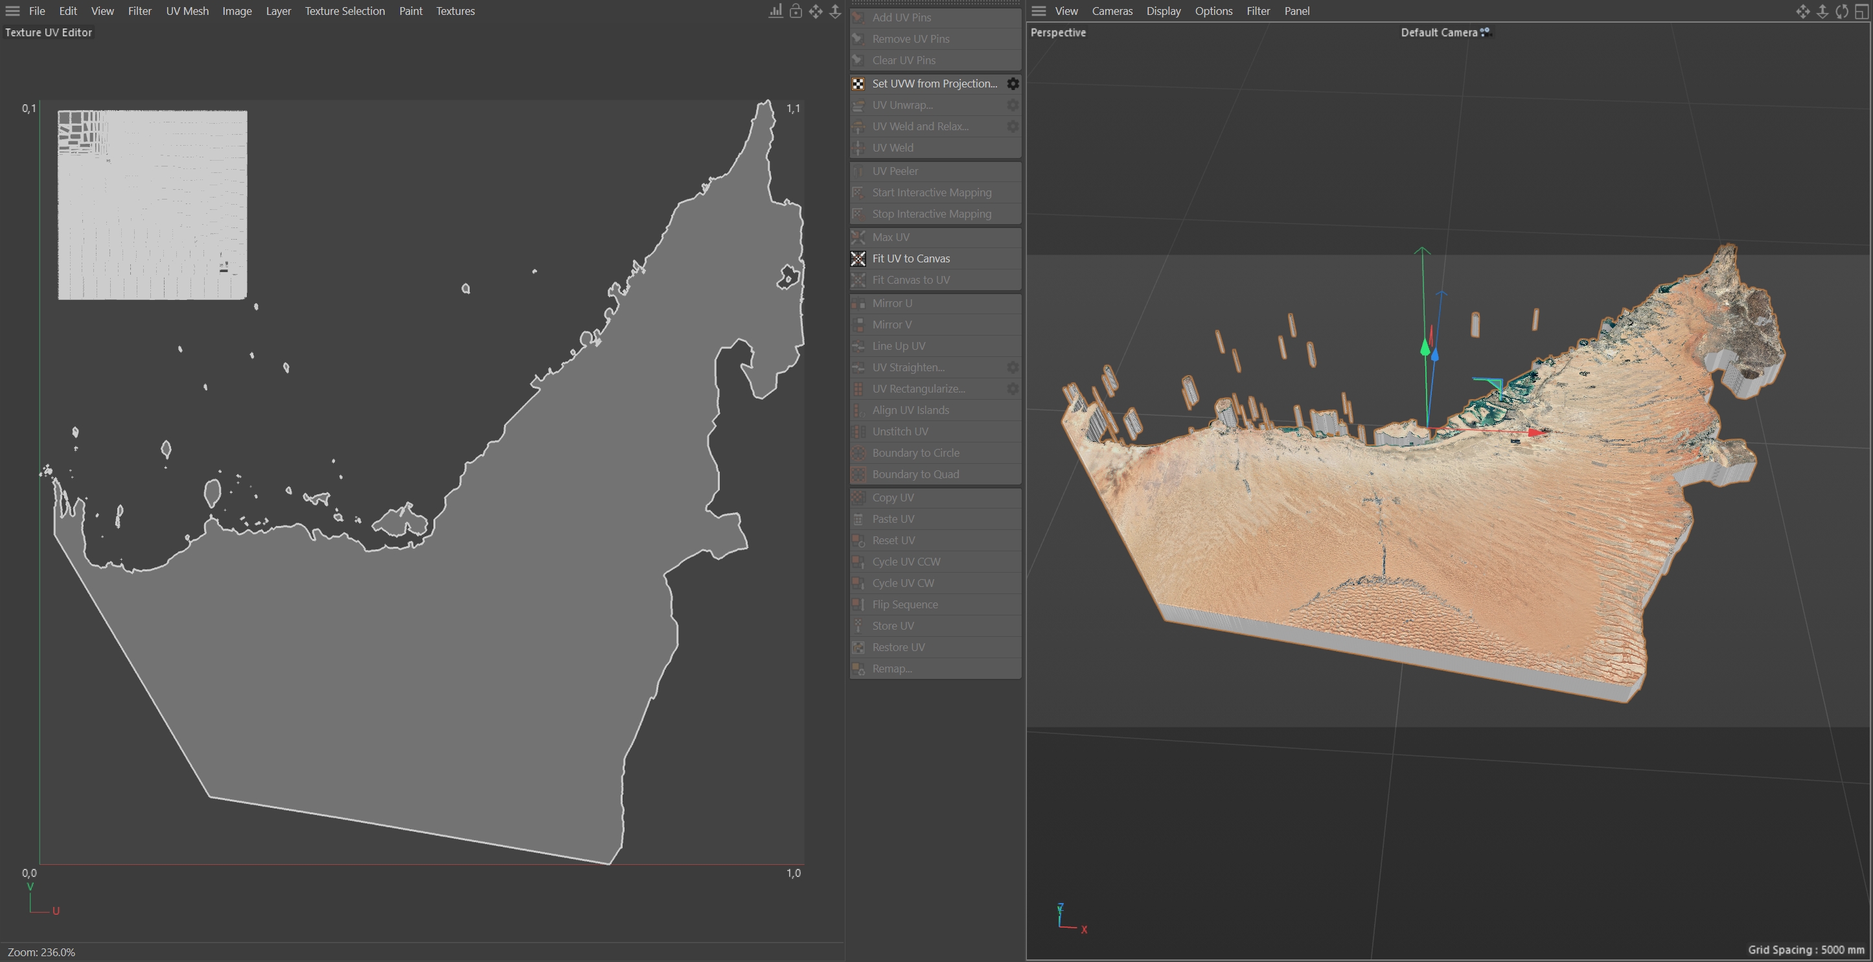Open the Cameras dropdown menu

click(1112, 11)
